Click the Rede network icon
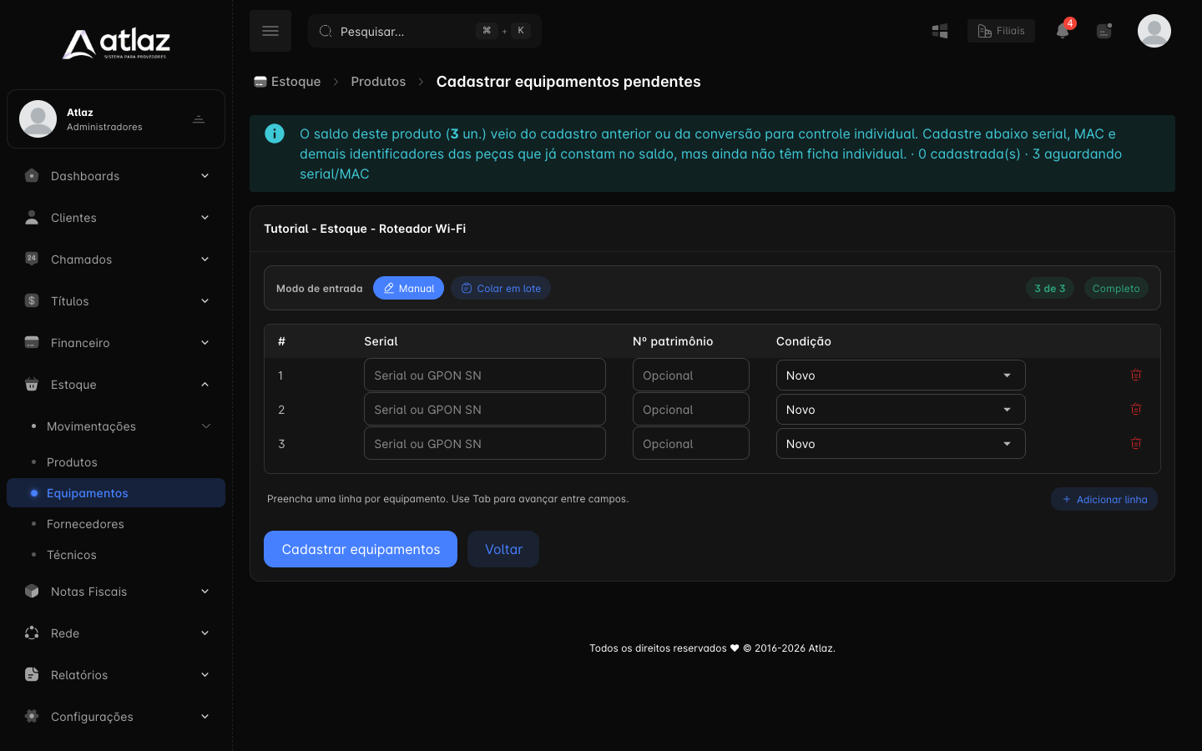Image resolution: width=1202 pixels, height=751 pixels. click(x=32, y=633)
